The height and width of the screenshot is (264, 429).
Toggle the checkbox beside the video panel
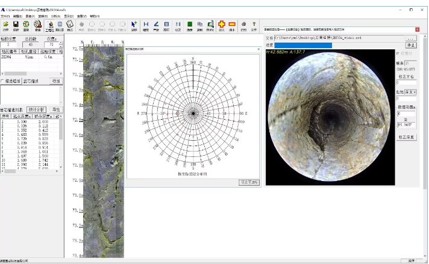(396, 53)
